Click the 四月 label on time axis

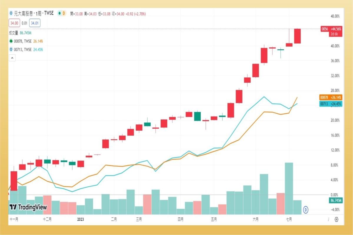pyautogui.click(x=180, y=219)
